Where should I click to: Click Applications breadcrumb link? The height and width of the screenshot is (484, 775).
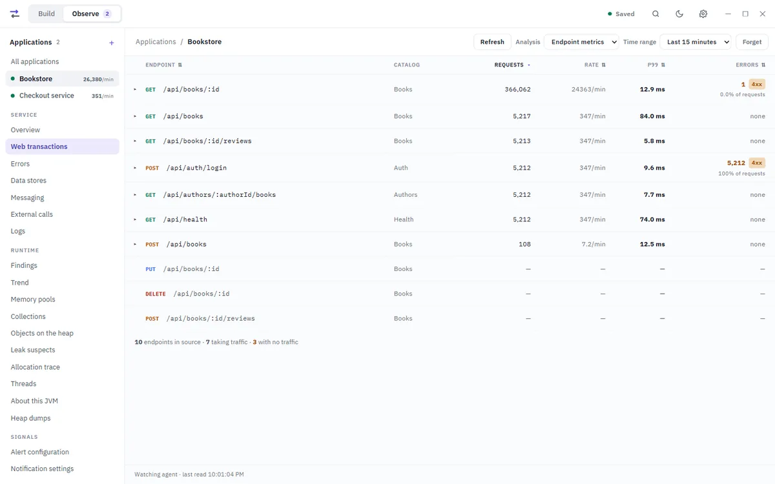point(156,42)
